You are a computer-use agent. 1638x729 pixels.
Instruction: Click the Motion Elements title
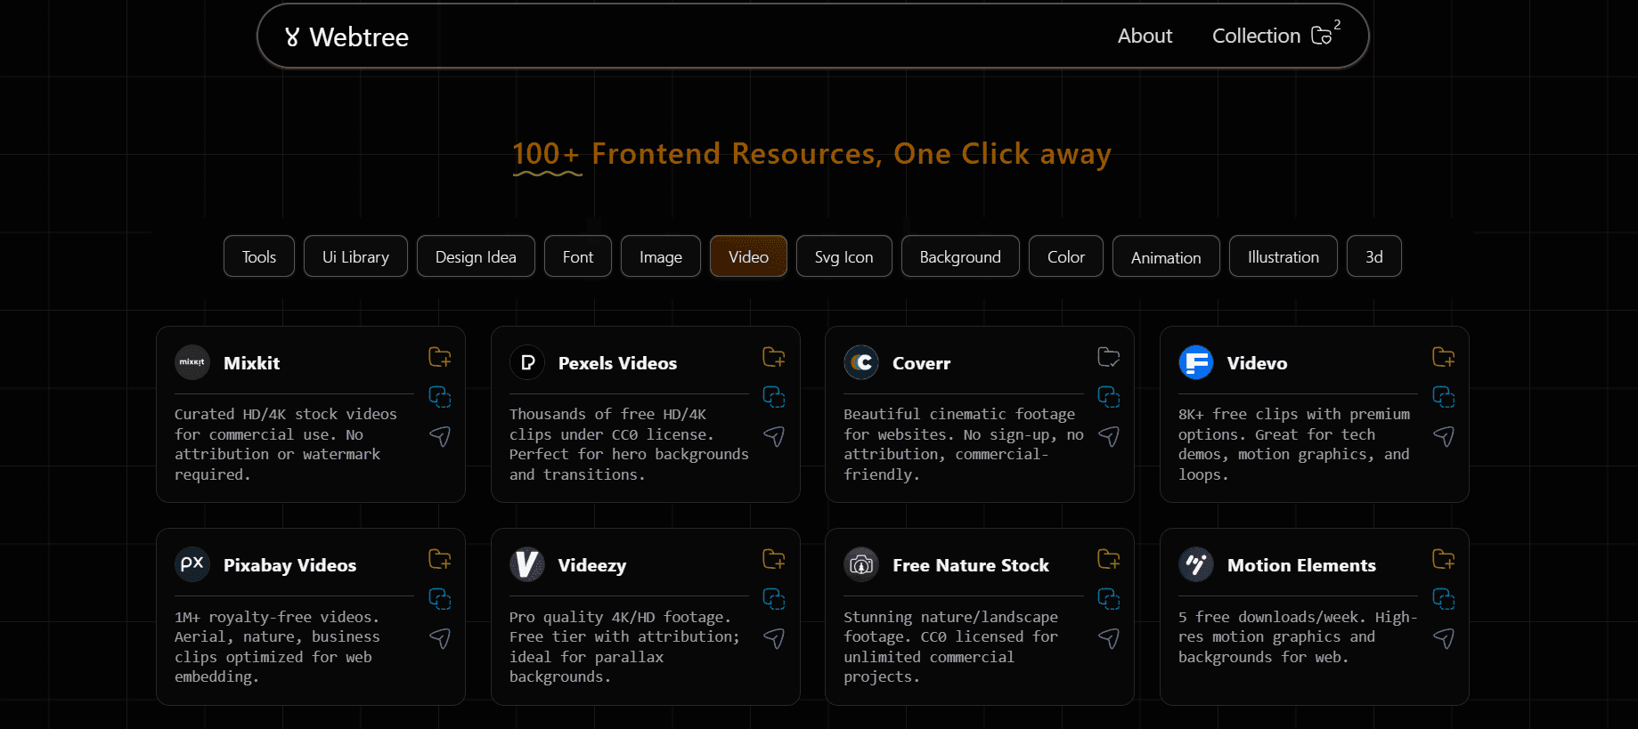pyautogui.click(x=1301, y=565)
